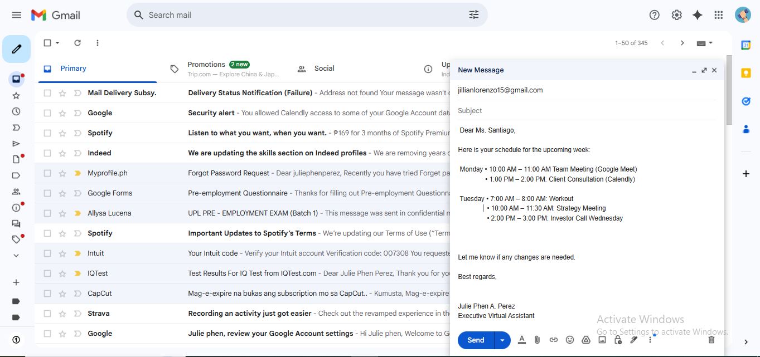The height and width of the screenshot is (357, 760).
Task: Open Google account profile picture
Action: point(743,15)
